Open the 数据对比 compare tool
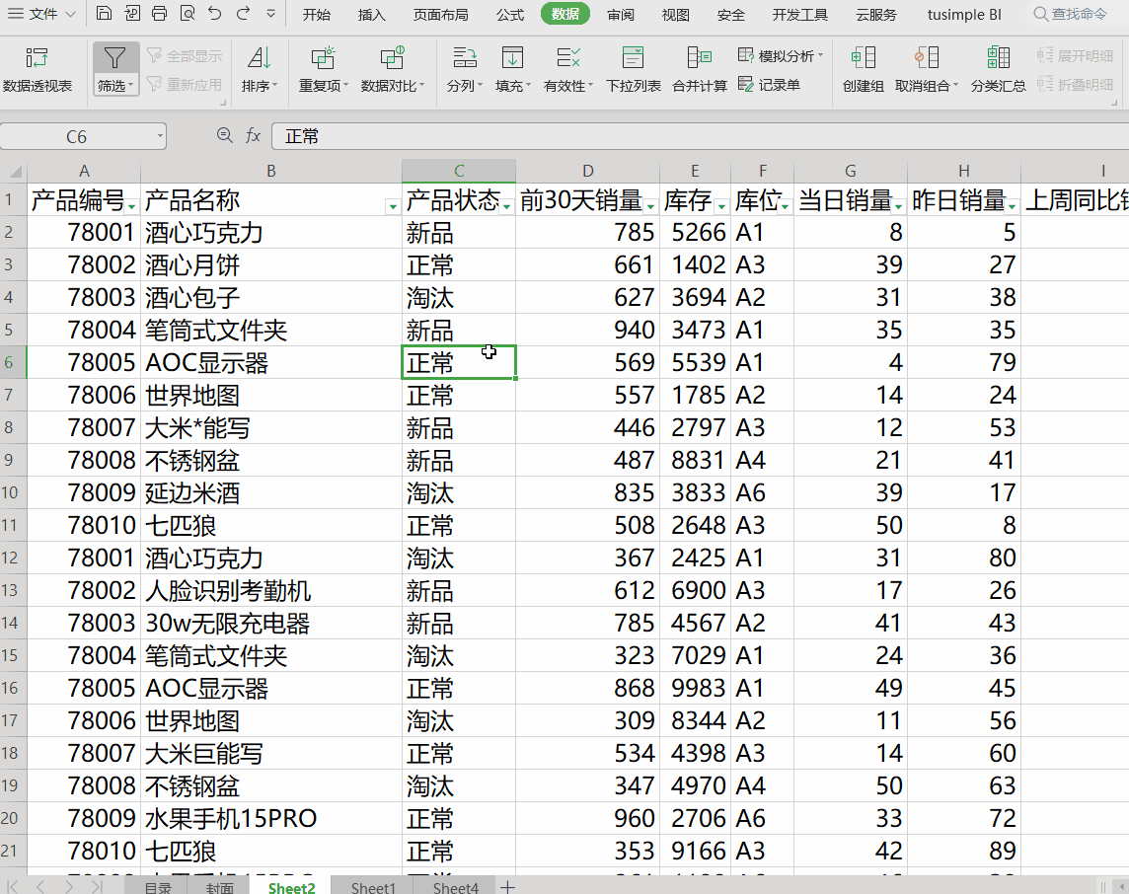The width and height of the screenshot is (1129, 894). pyautogui.click(x=393, y=70)
